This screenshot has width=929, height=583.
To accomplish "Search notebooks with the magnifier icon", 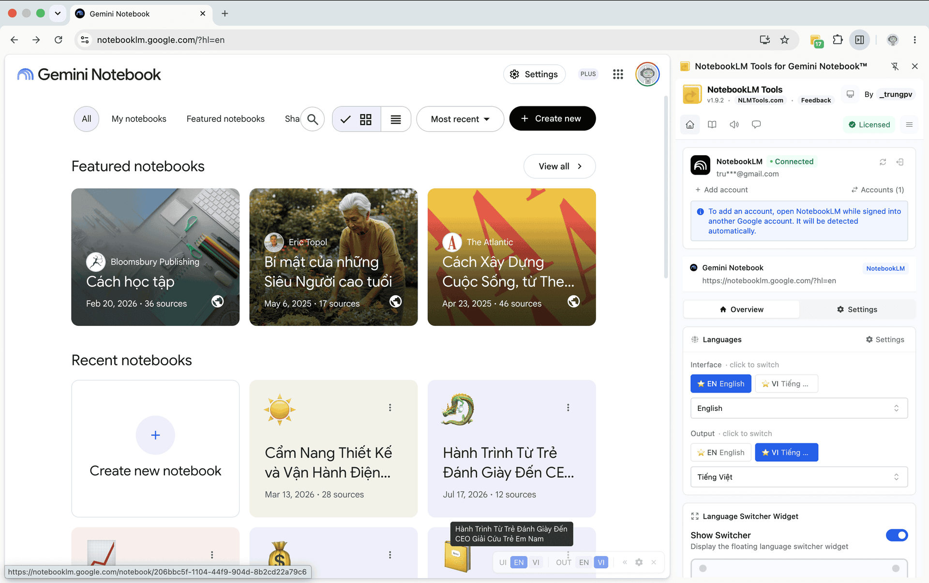I will coord(313,119).
